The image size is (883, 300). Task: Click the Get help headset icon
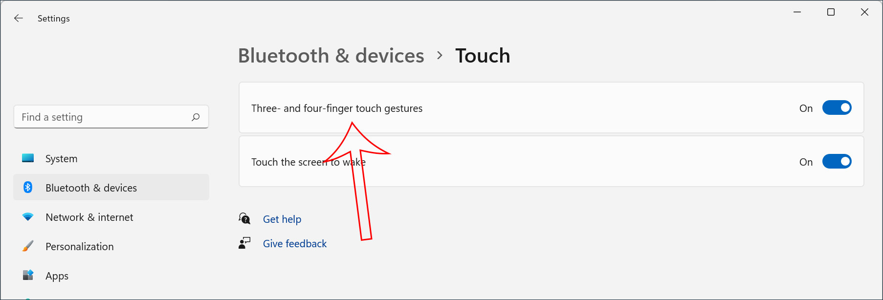[244, 218]
